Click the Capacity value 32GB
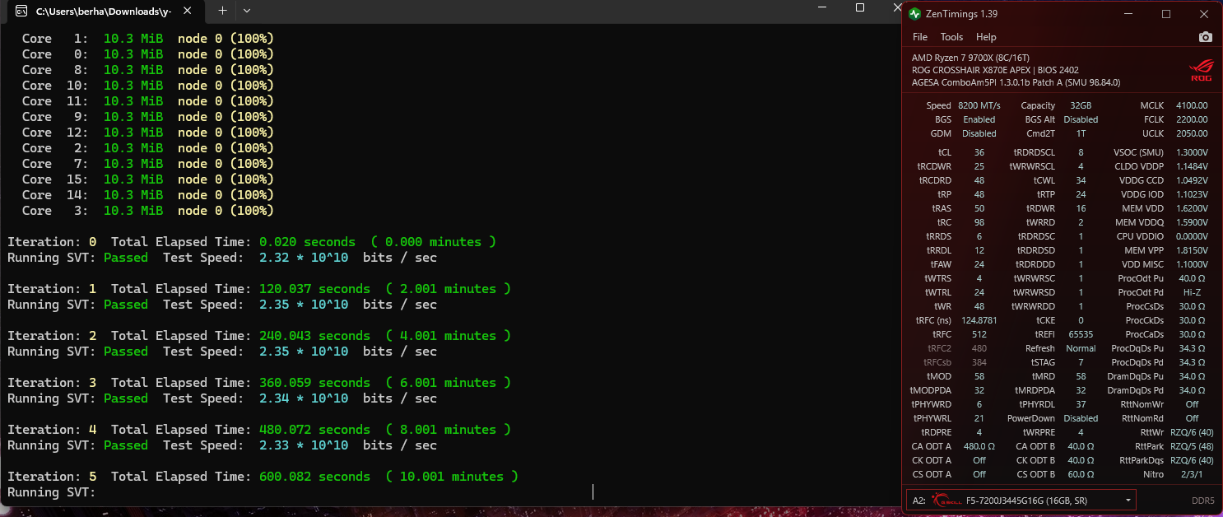Viewport: 1223px width, 517px height. point(1081,105)
